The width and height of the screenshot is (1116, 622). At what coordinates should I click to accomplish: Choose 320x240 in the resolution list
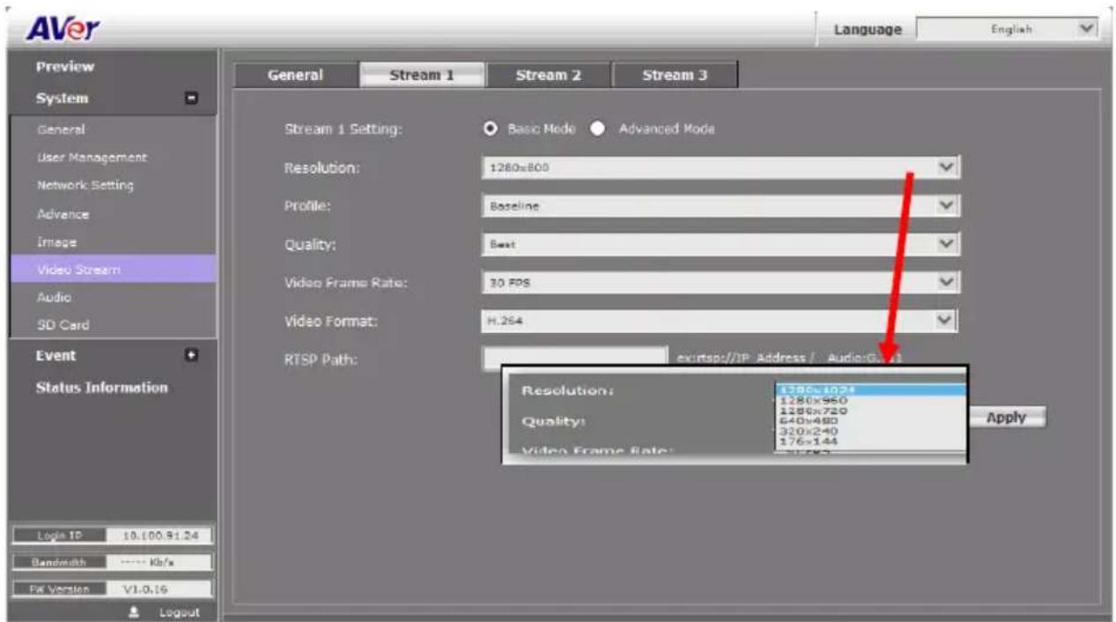coord(870,431)
